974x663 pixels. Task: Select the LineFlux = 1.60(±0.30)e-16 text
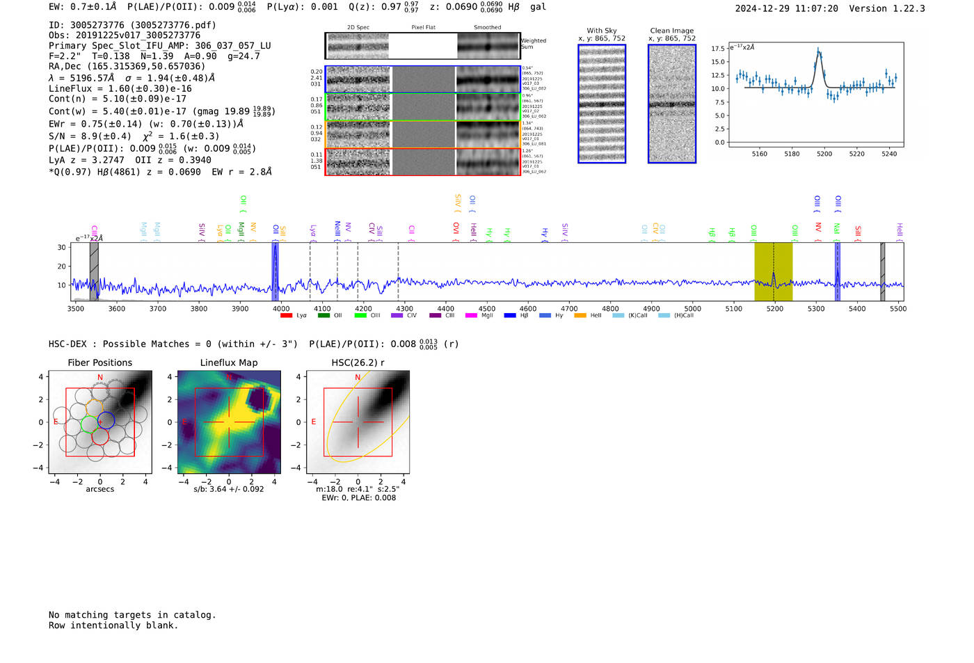coord(120,89)
